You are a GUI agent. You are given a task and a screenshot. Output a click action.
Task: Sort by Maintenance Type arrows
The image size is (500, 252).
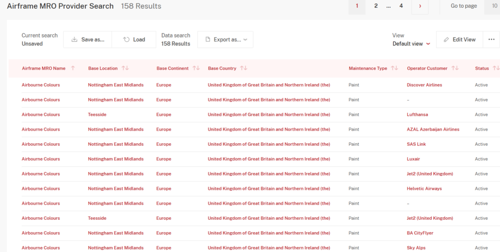click(x=395, y=68)
